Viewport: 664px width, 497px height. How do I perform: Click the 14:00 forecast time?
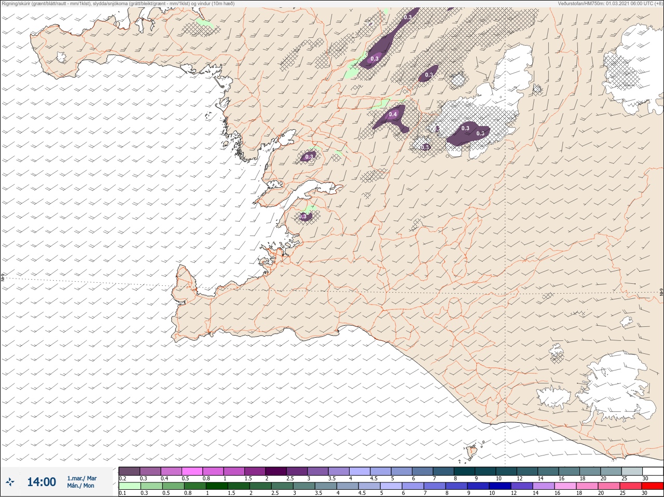pyautogui.click(x=41, y=482)
